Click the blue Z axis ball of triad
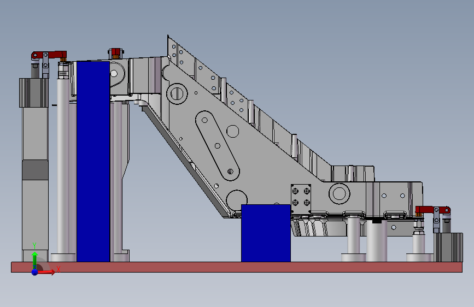 coord(35,272)
